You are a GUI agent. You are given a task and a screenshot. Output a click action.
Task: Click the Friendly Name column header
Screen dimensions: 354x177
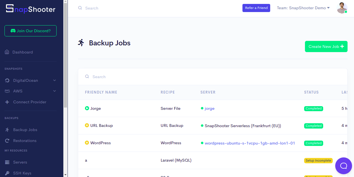[101, 92]
